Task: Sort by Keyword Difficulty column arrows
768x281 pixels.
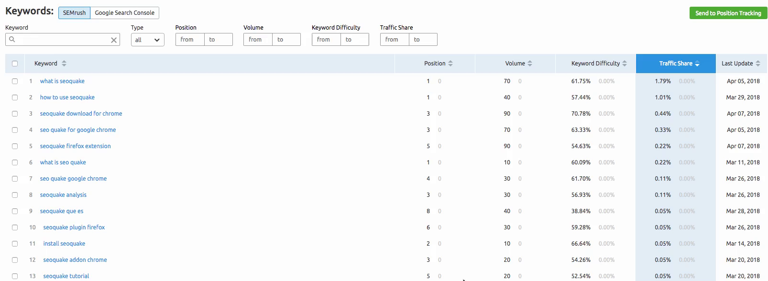Action: point(625,64)
